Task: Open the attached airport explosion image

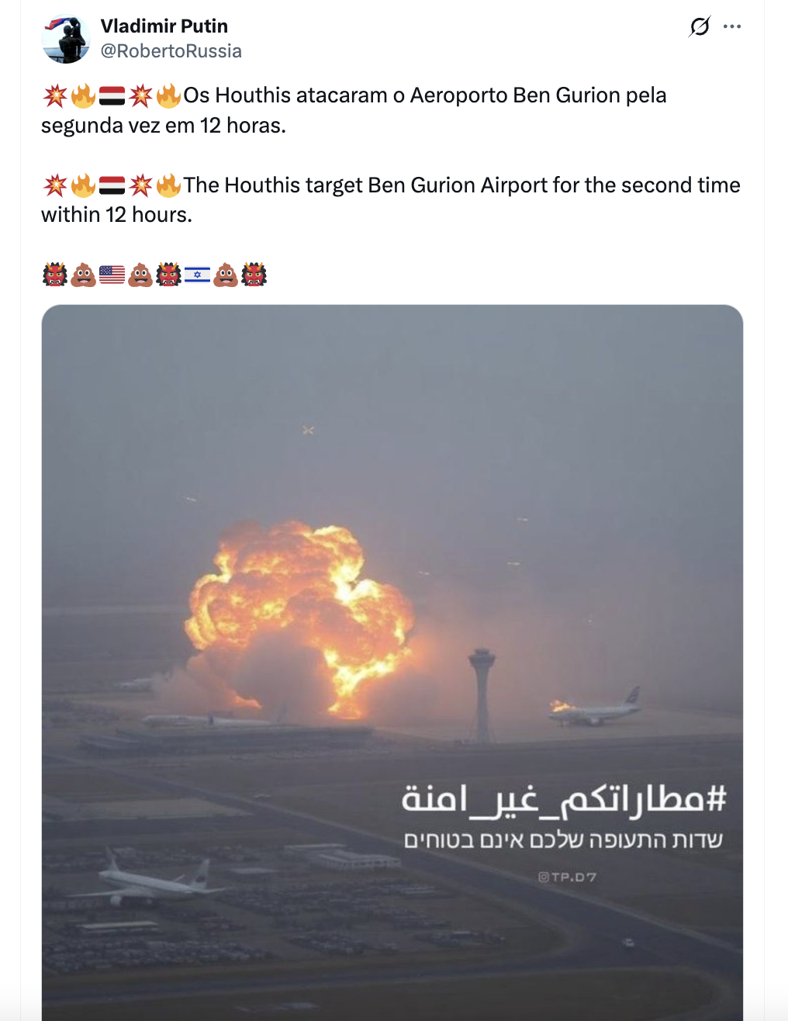Action: click(x=392, y=663)
